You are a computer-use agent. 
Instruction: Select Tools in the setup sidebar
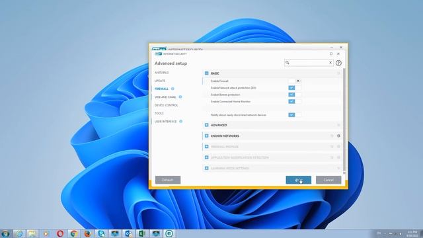[x=159, y=113]
